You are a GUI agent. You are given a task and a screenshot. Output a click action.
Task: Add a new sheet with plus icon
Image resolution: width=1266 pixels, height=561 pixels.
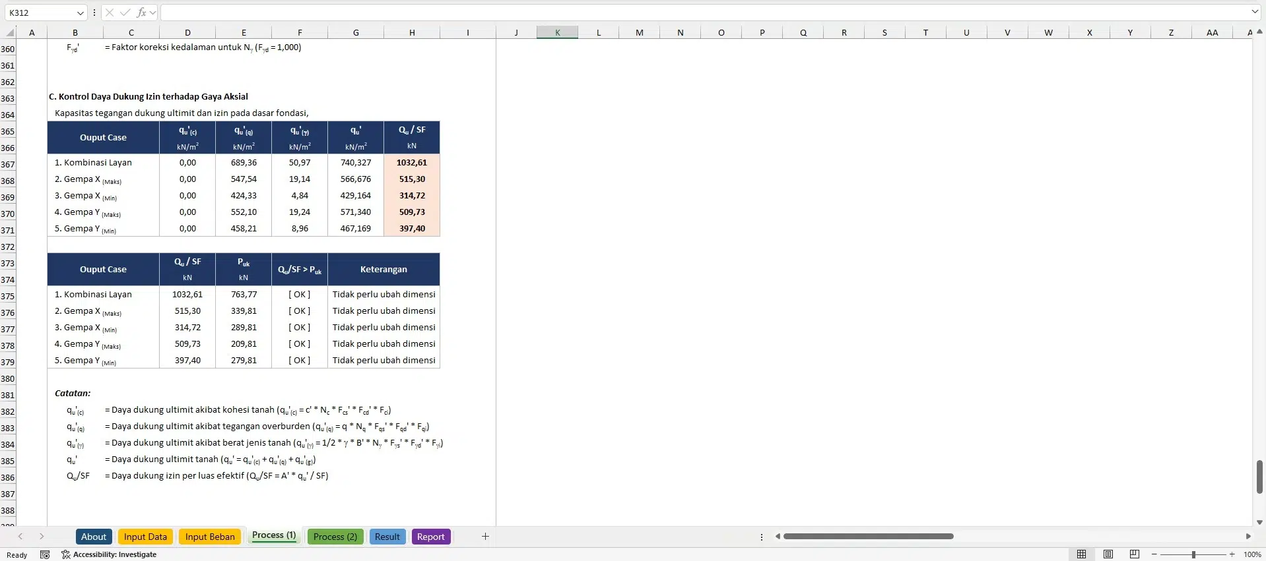coord(485,537)
